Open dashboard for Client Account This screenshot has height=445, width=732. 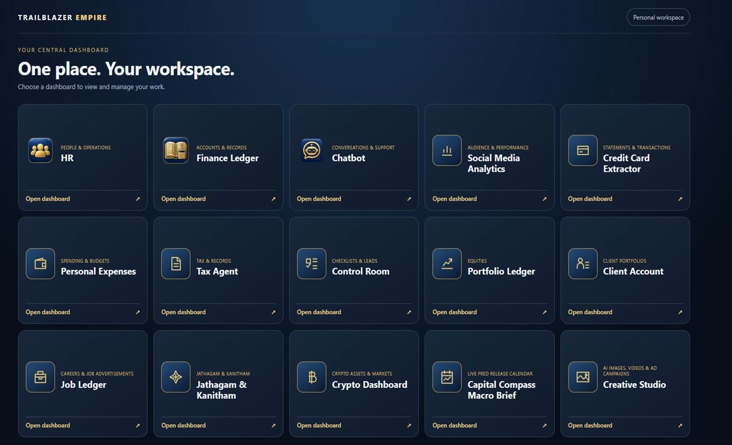click(590, 312)
